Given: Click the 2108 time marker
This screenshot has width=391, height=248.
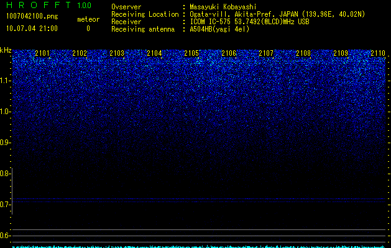Looking at the screenshot, I should 303,53.
